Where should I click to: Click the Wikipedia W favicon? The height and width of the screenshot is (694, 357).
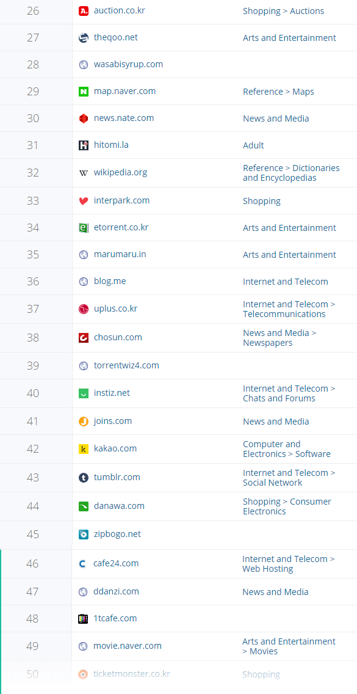coord(84,173)
